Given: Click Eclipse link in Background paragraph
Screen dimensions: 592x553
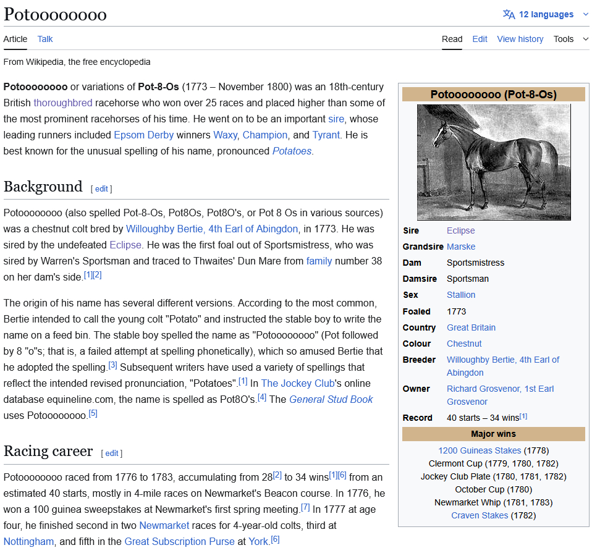Looking at the screenshot, I should coord(125,245).
